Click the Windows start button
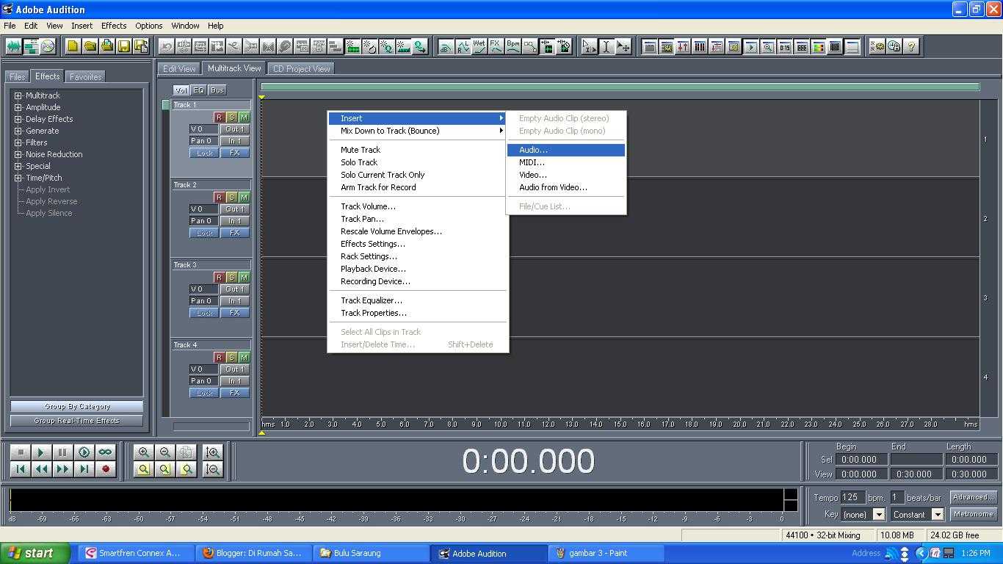1003x564 pixels. [x=35, y=553]
